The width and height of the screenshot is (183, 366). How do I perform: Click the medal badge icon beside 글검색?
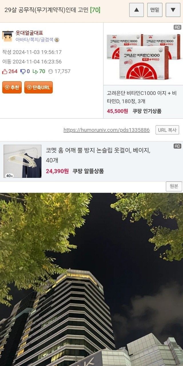coord(57,40)
